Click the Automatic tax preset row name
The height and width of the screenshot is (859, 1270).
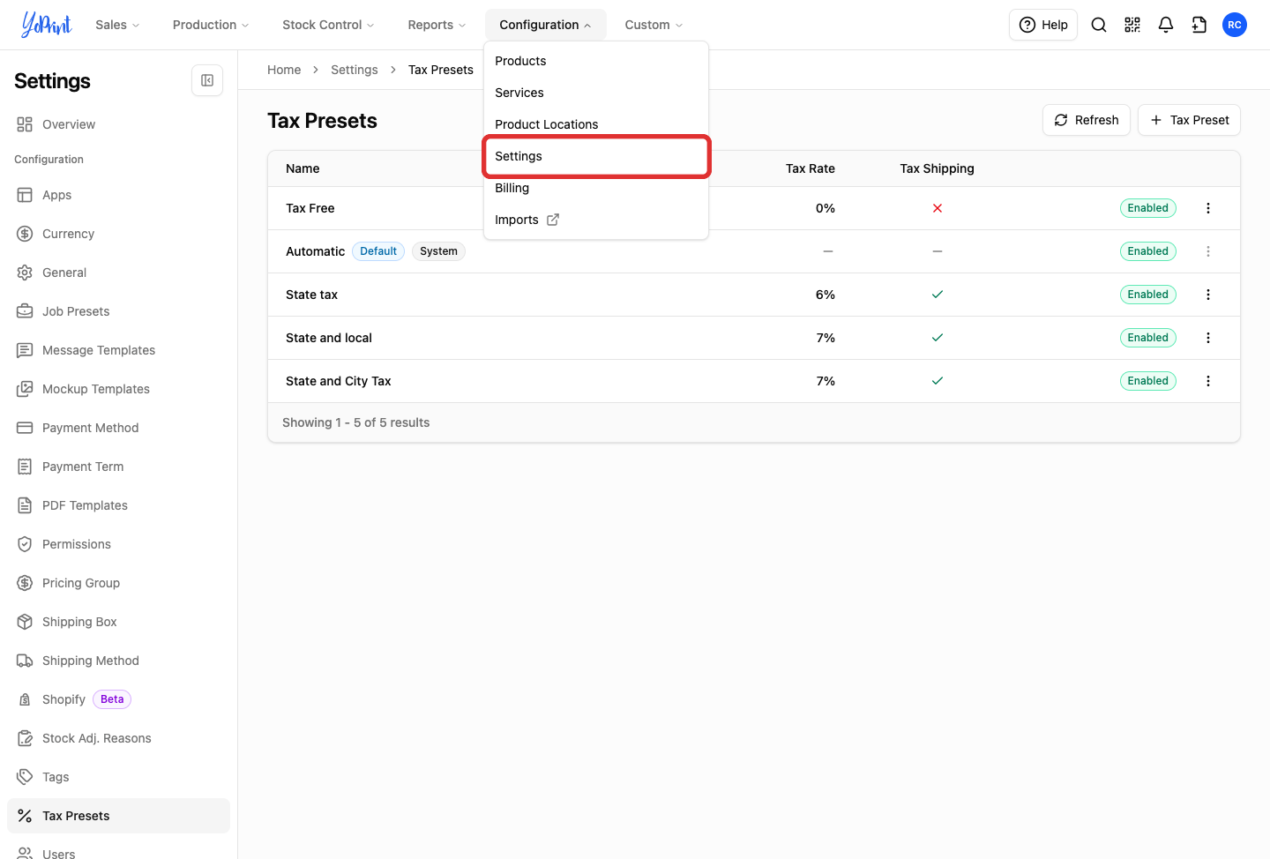[x=315, y=251]
